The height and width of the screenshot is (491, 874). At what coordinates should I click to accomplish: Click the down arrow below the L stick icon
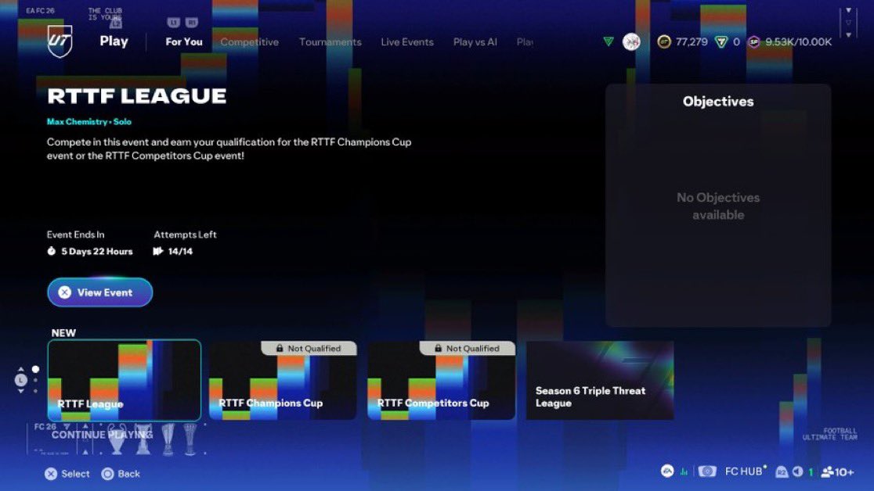click(x=20, y=392)
